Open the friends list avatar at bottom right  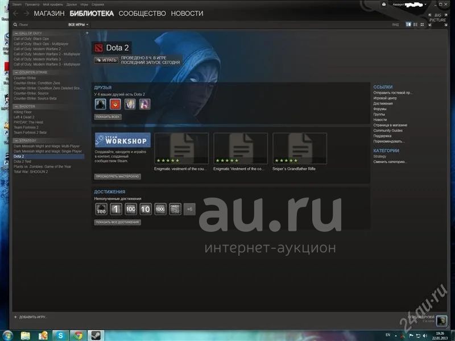point(442,320)
